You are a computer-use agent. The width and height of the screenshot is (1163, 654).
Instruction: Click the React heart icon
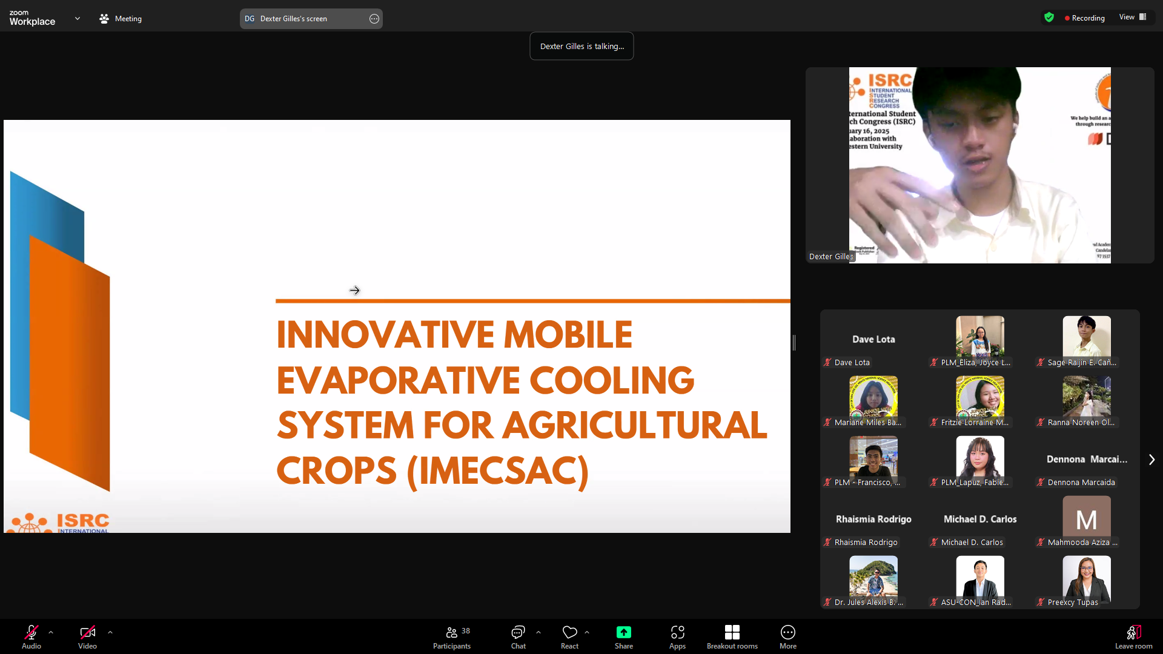click(569, 633)
